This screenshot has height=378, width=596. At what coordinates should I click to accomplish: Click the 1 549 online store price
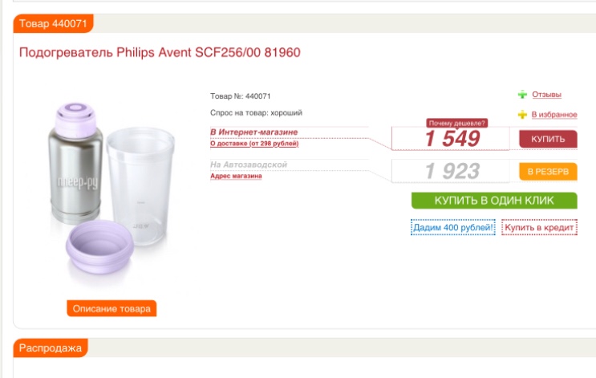pyautogui.click(x=452, y=139)
